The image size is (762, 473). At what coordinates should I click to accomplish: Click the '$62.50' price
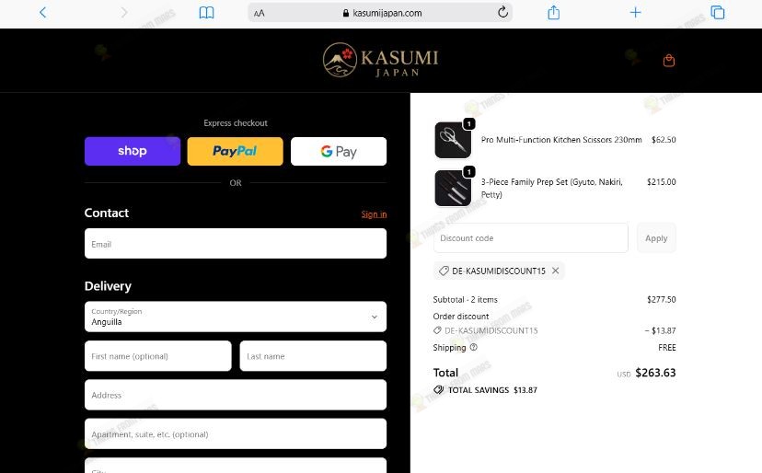click(x=664, y=140)
